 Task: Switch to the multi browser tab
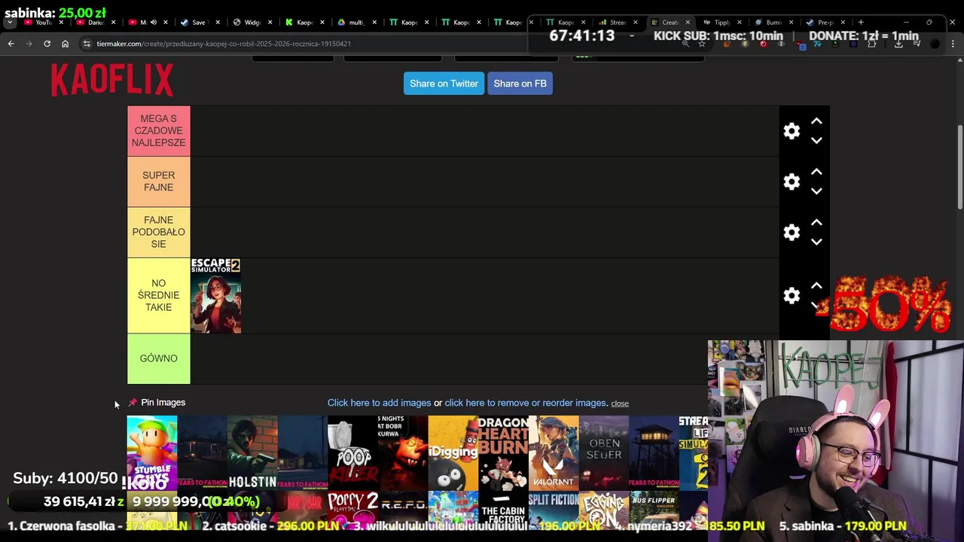(355, 22)
